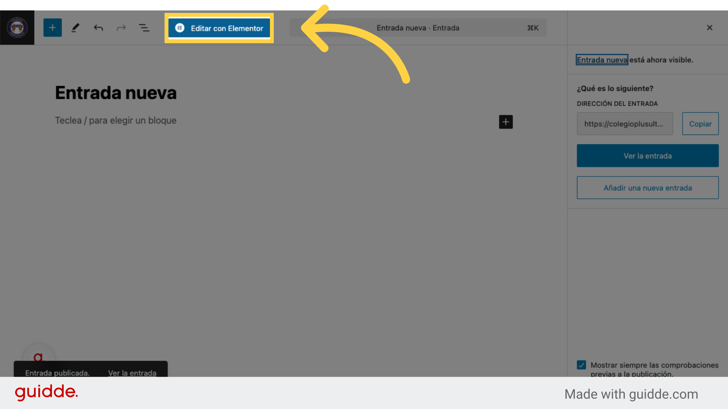Follow Ver la entrada link in snackbar
The image size is (728, 409).
click(x=132, y=373)
